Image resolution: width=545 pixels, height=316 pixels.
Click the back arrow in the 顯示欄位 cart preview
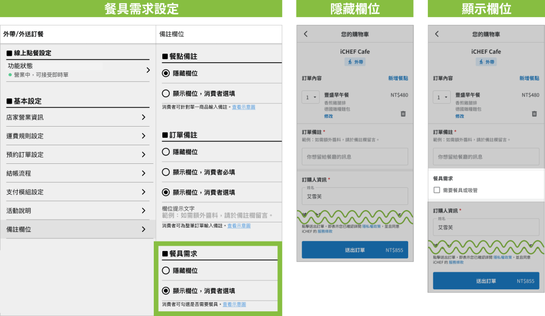pyautogui.click(x=437, y=34)
